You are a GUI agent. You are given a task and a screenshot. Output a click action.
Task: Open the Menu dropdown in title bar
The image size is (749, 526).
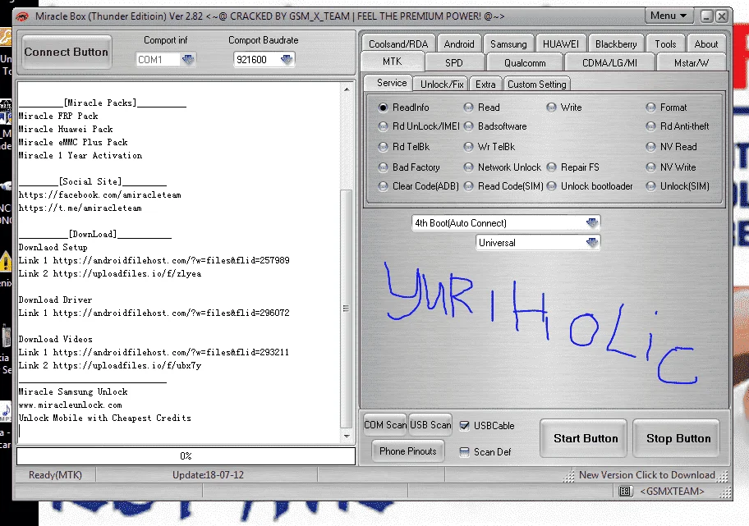669,16
